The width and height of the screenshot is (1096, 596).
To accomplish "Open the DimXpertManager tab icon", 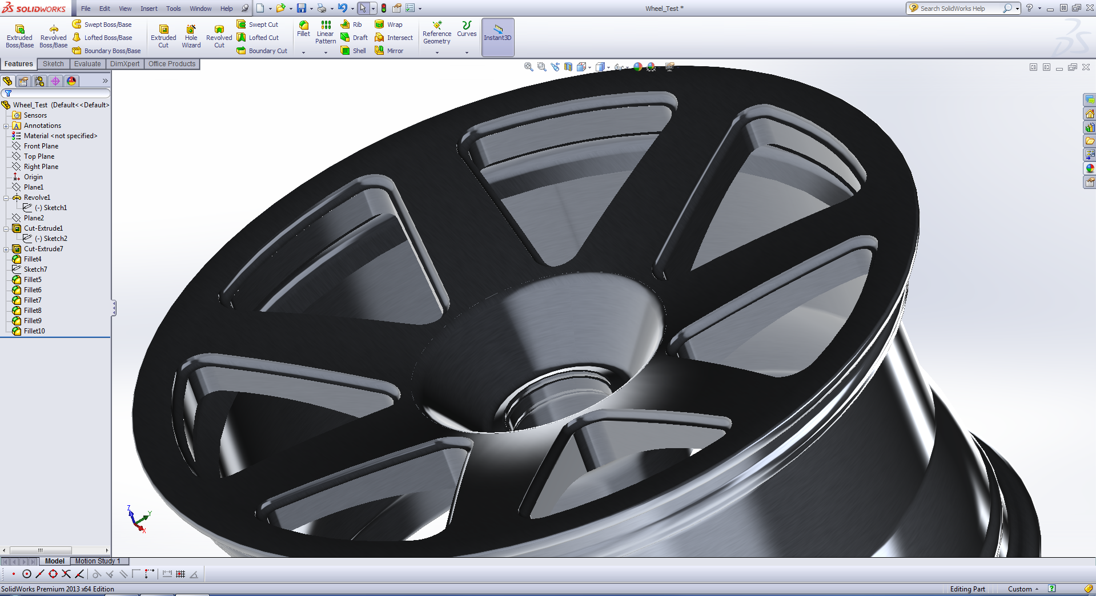I will pyautogui.click(x=55, y=81).
